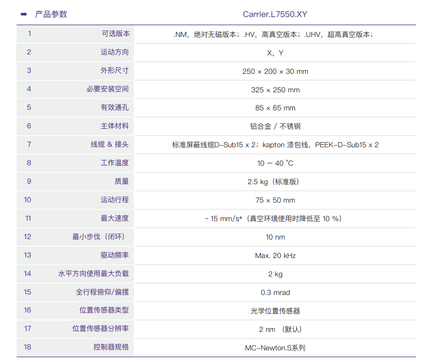Select the MC-Newton.S系列 controller value
The image size is (425, 362).
pyautogui.click(x=275, y=348)
